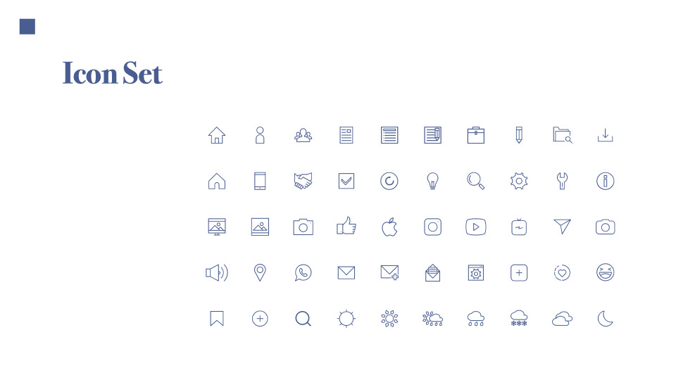Click the thumbs up icon
Screen dimensions: 676x380
pyautogui.click(x=346, y=226)
